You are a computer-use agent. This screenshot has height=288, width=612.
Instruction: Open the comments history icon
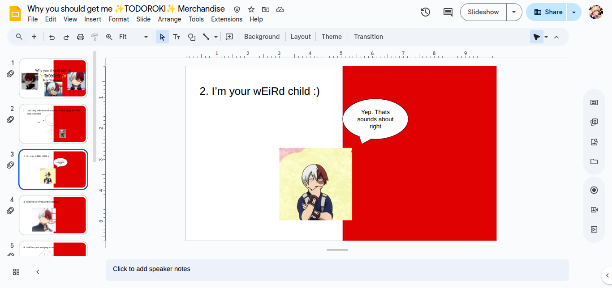(x=448, y=12)
